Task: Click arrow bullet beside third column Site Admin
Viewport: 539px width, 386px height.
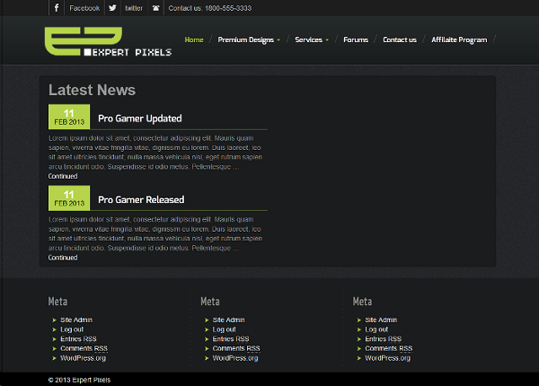Action: [x=358, y=320]
